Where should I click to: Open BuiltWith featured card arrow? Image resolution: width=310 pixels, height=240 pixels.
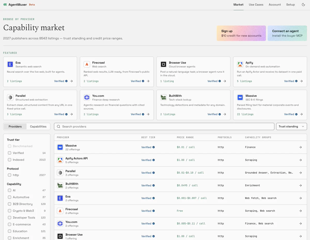tap(225, 114)
